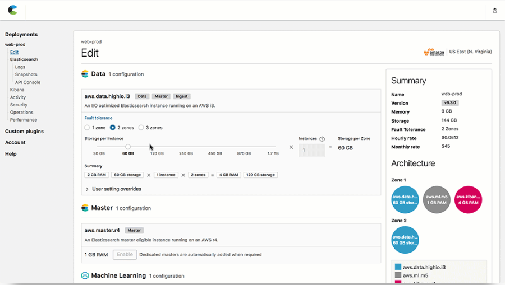Click US East (N. Virginia) region text

point(471,52)
